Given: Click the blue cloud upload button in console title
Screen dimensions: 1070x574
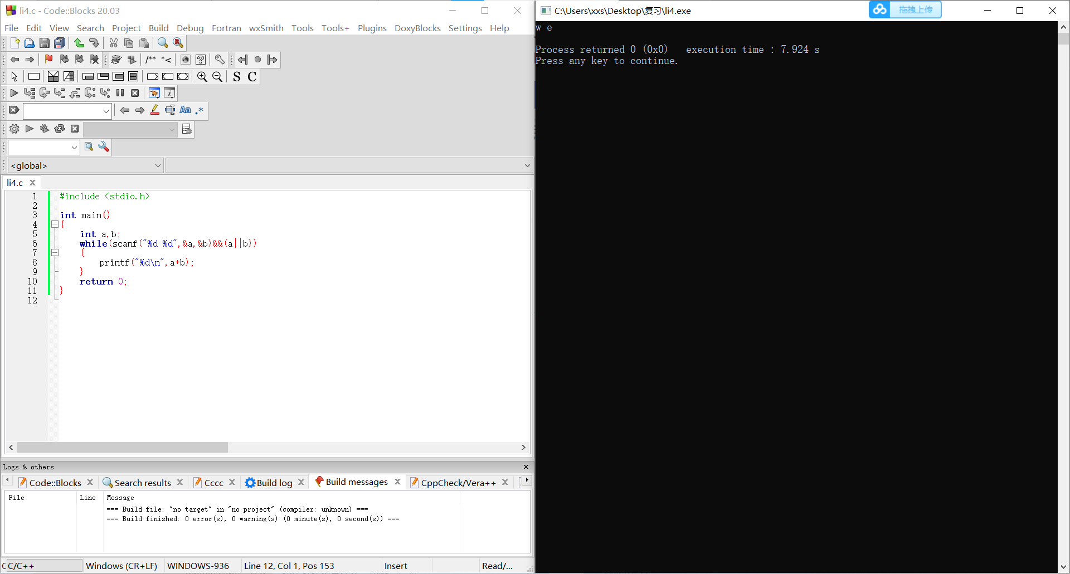Looking at the screenshot, I should [905, 9].
